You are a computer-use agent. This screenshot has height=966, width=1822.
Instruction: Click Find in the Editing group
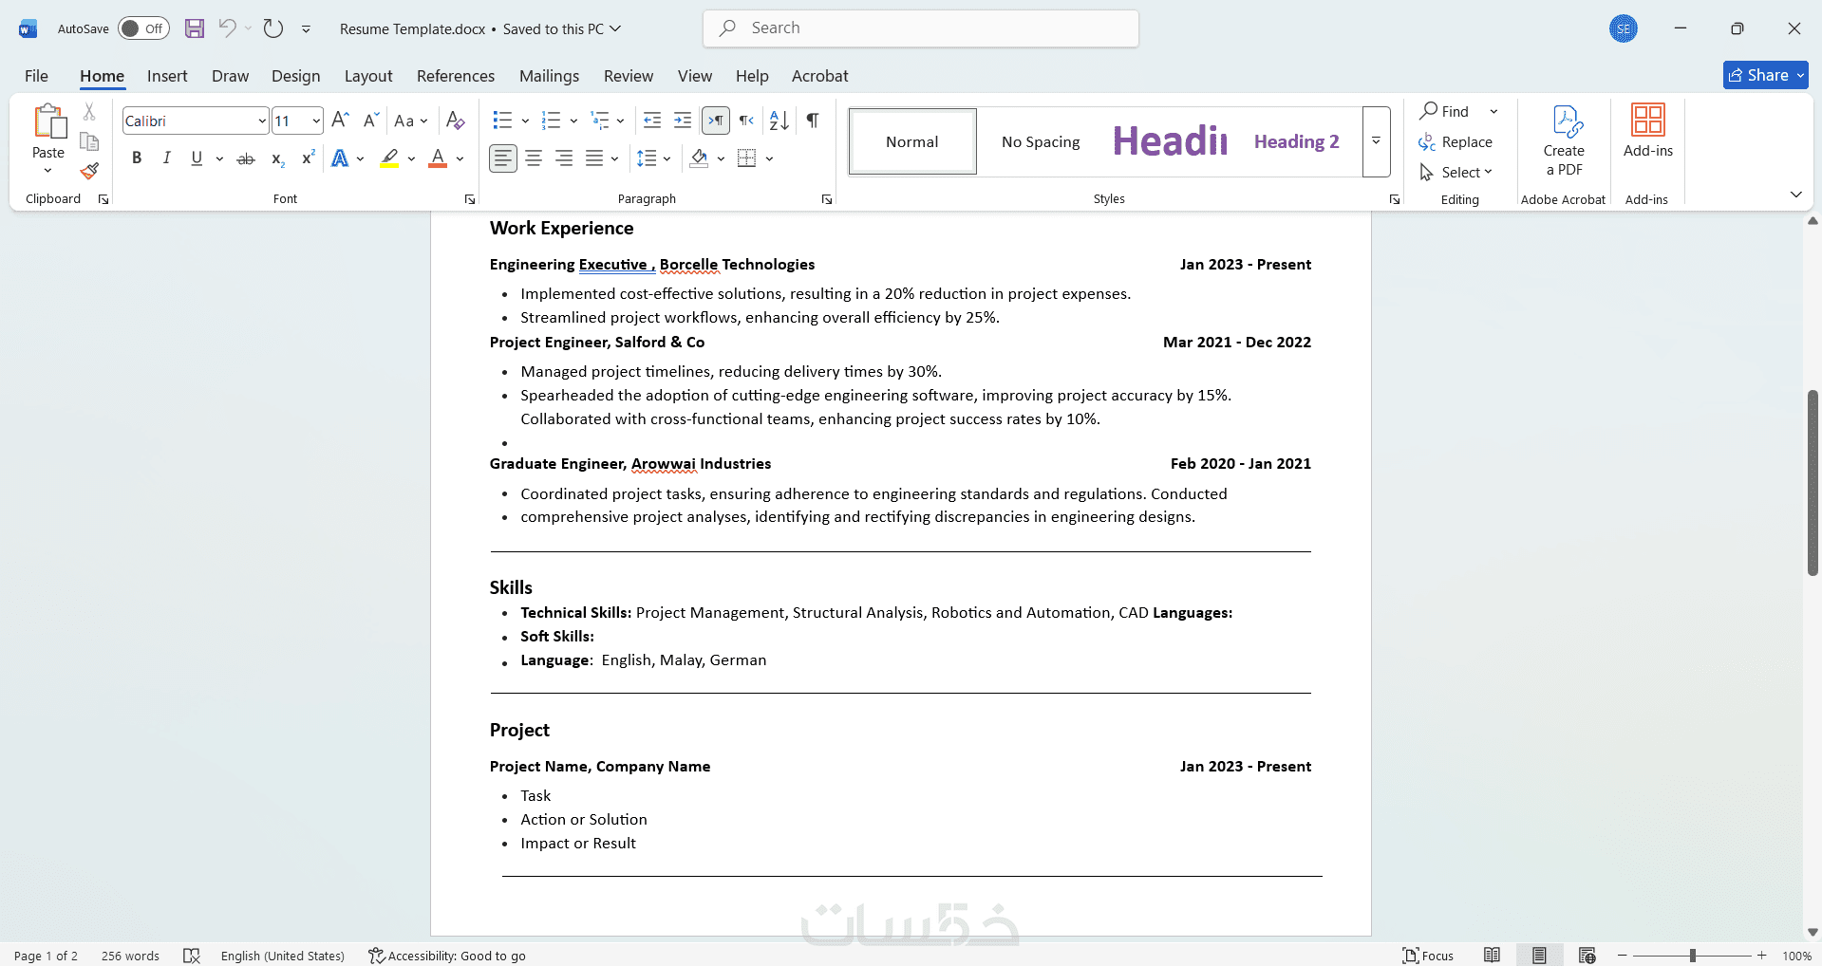(x=1446, y=111)
